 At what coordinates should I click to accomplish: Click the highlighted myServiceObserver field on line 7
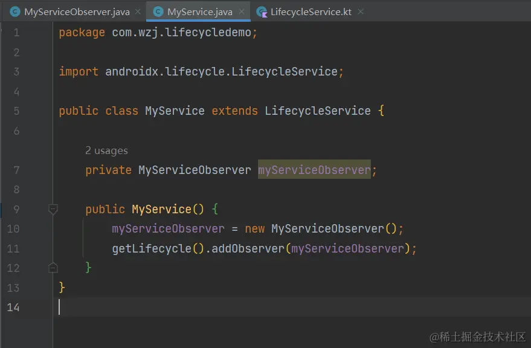click(x=314, y=169)
